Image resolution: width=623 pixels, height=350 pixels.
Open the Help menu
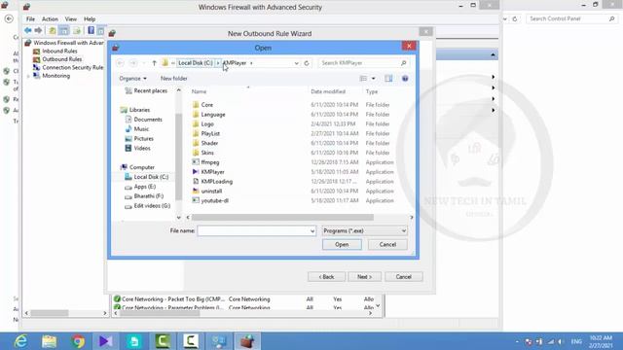click(x=90, y=19)
